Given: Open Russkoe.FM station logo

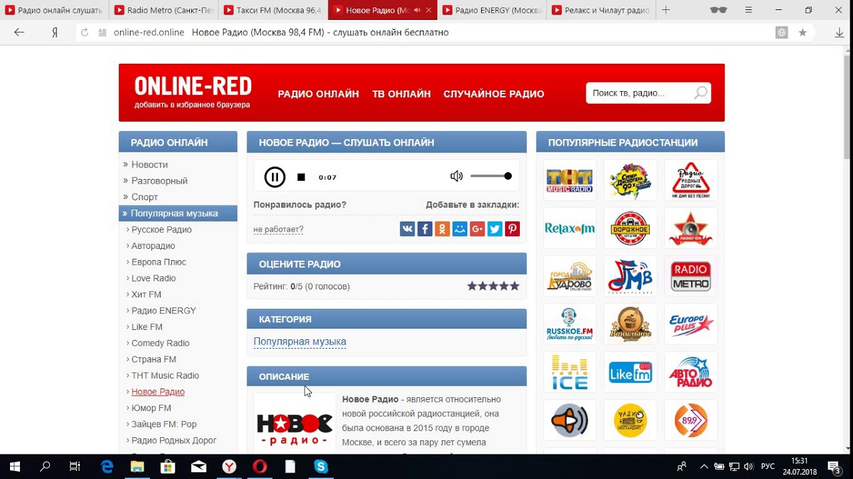Looking at the screenshot, I should coord(570,324).
